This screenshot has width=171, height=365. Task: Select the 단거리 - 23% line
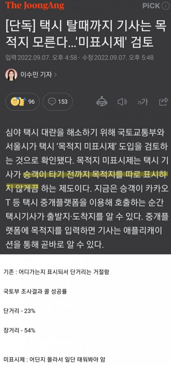(19, 311)
